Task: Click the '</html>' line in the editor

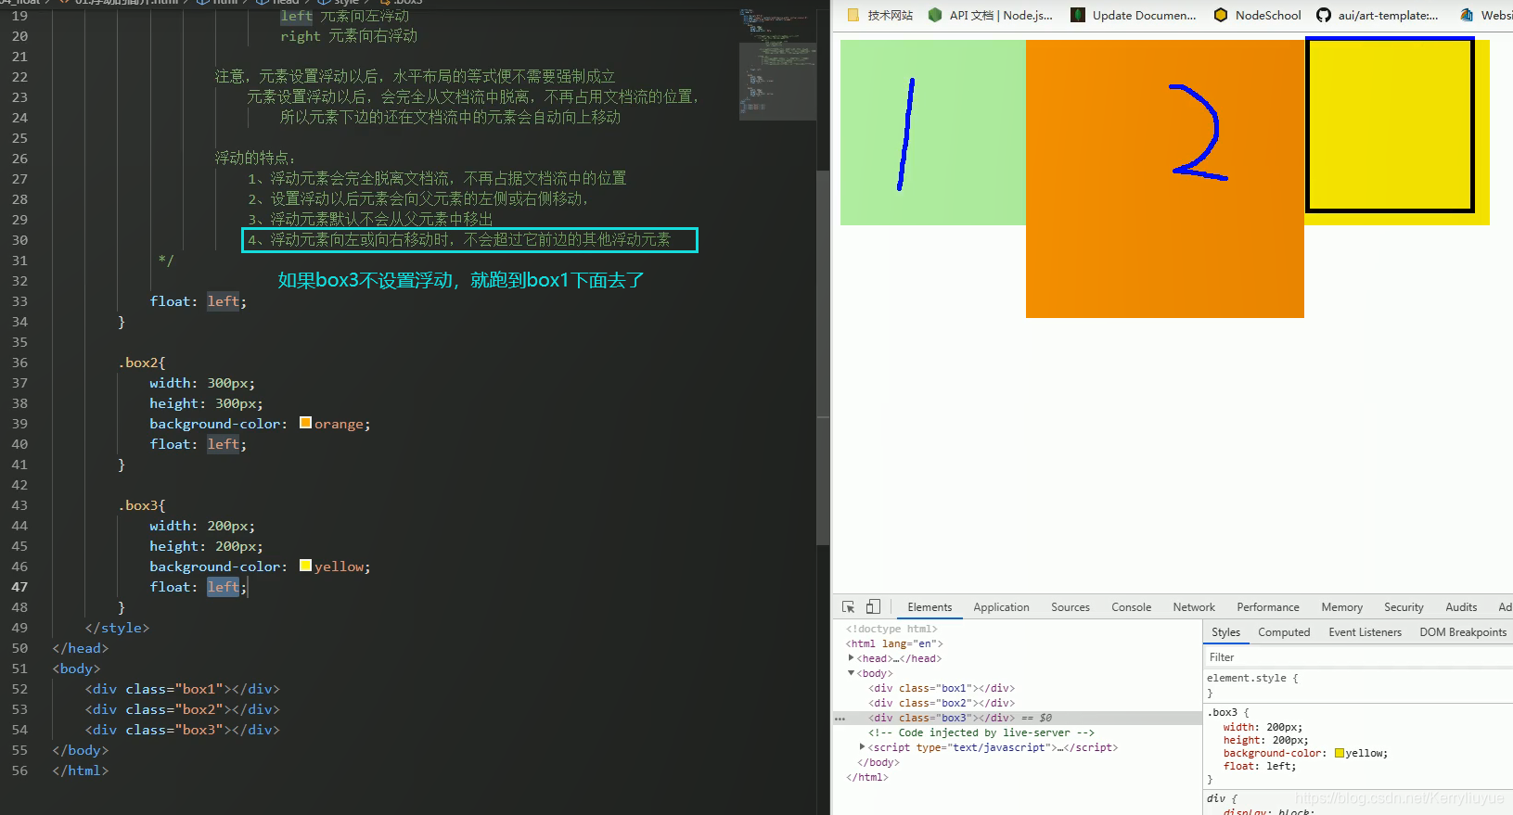Action: point(81,770)
